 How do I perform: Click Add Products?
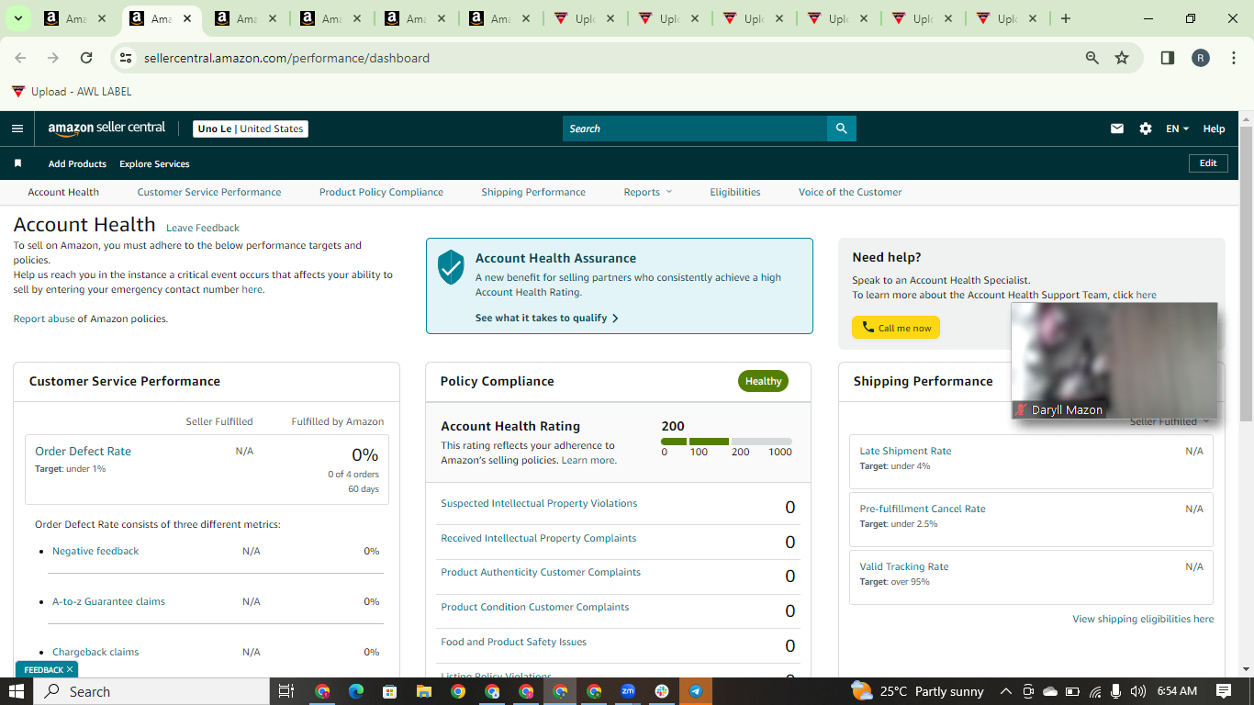[77, 163]
